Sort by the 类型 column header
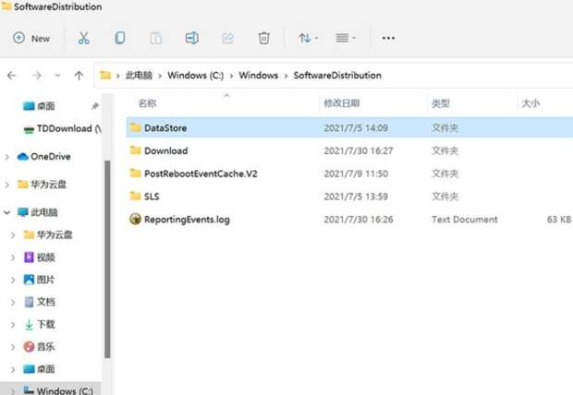This screenshot has width=573, height=395. click(x=441, y=103)
